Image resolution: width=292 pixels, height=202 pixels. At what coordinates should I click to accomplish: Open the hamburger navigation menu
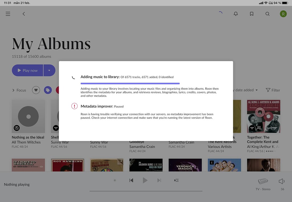pyautogui.click(x=8, y=14)
